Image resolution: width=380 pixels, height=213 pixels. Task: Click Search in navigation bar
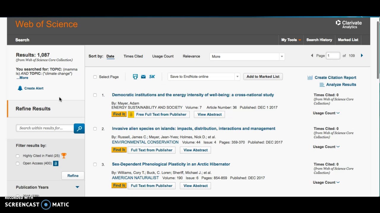(x=22, y=40)
